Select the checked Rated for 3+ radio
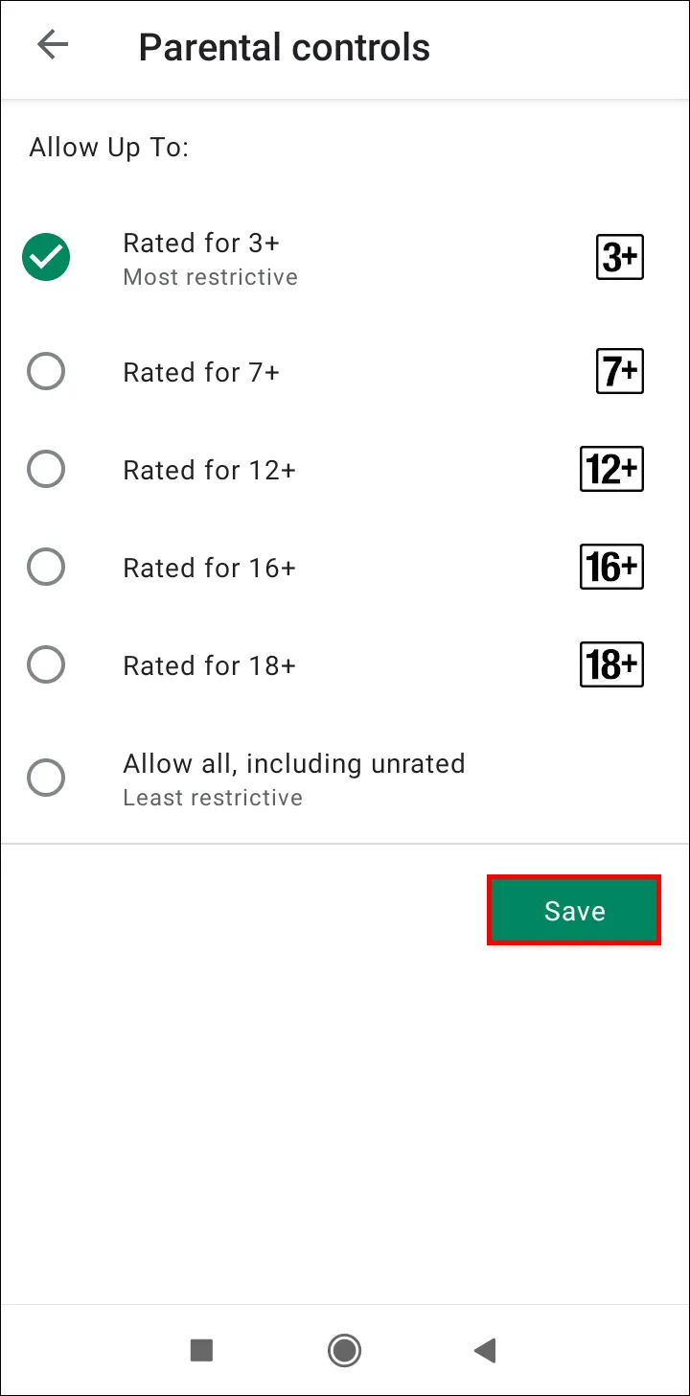This screenshot has height=1396, width=690. click(x=46, y=257)
